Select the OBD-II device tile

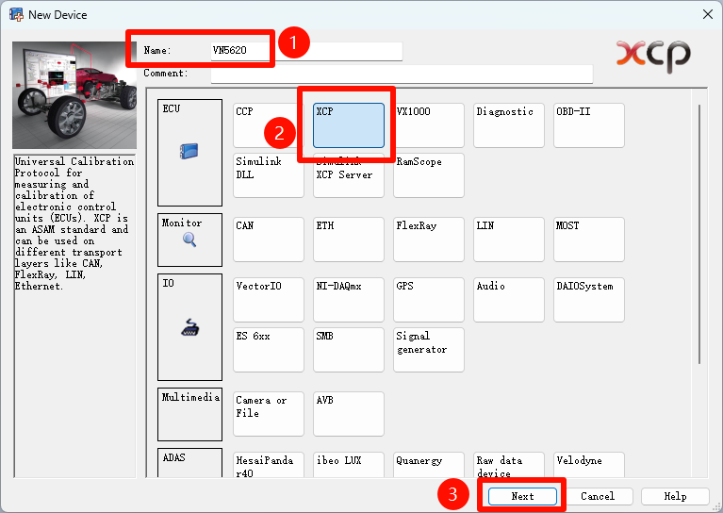click(x=589, y=125)
